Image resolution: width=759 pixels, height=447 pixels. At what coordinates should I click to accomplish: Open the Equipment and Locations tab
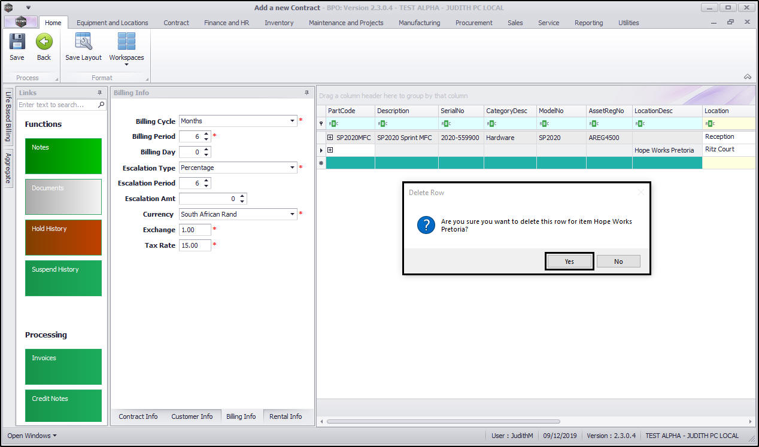pyautogui.click(x=113, y=23)
